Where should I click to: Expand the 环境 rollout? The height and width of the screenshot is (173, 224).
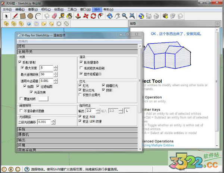[77, 145]
